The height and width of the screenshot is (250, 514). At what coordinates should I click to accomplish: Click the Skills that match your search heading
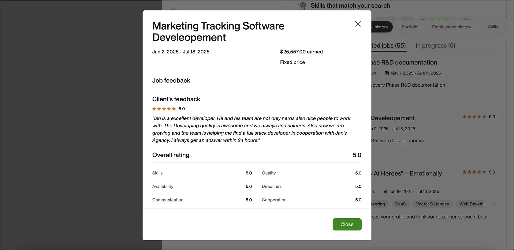tap(350, 5)
